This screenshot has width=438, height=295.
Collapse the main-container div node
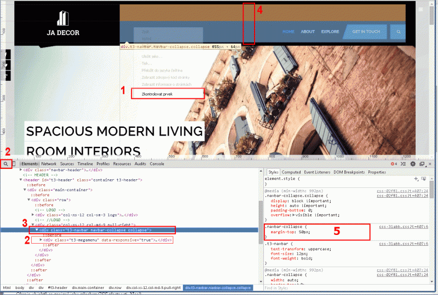pyautogui.click(x=25, y=190)
